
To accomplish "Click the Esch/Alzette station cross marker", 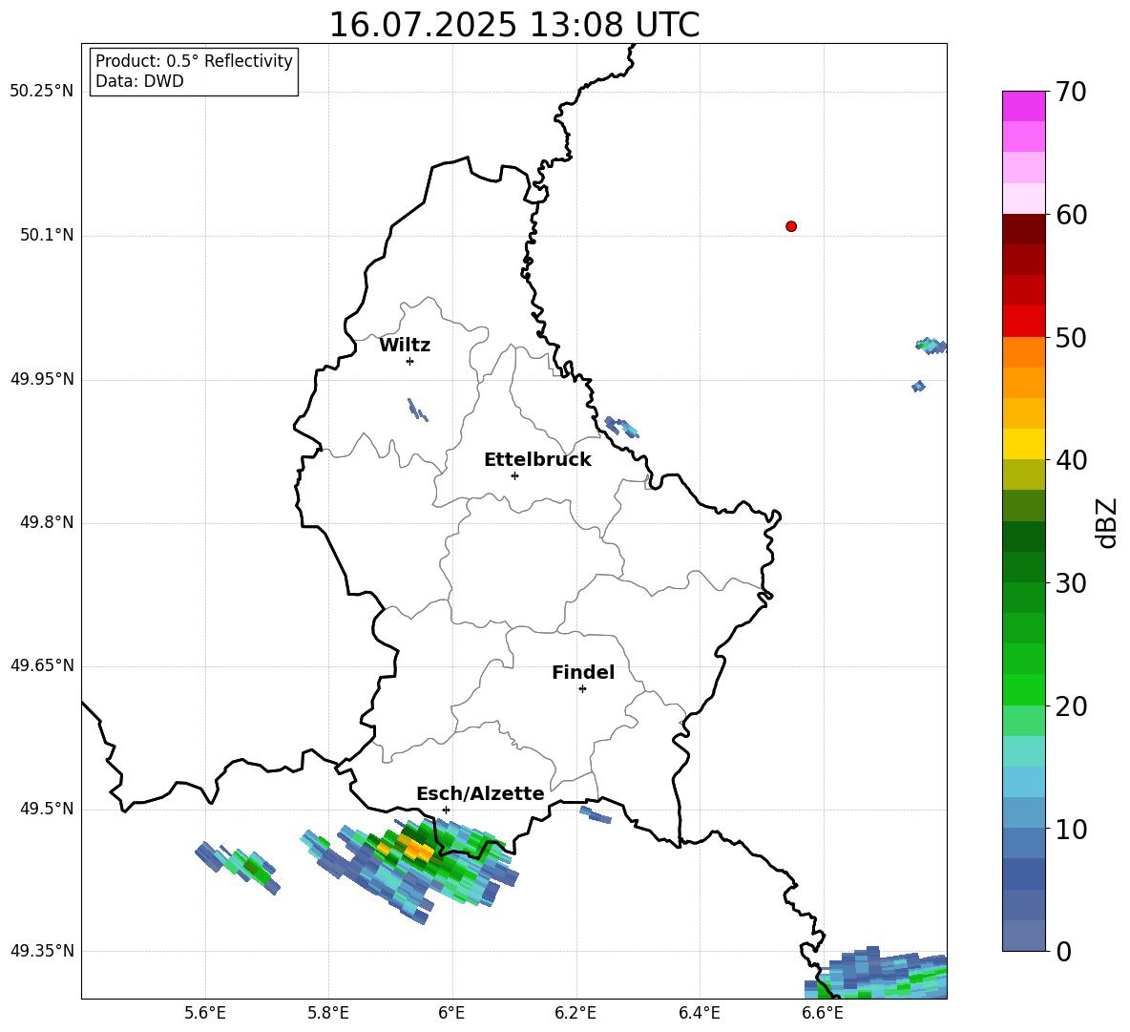I will (446, 810).
